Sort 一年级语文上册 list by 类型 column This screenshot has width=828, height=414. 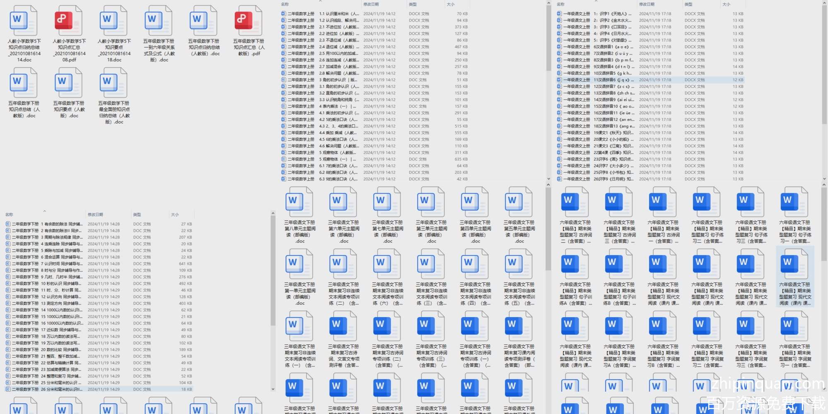click(x=688, y=4)
